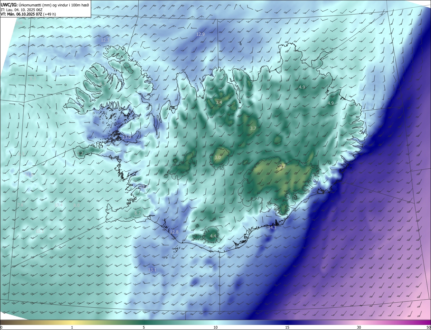The width and height of the screenshot is (431, 330).
Task: Click the 13.1 value label over the sea
Action: tap(152, 270)
